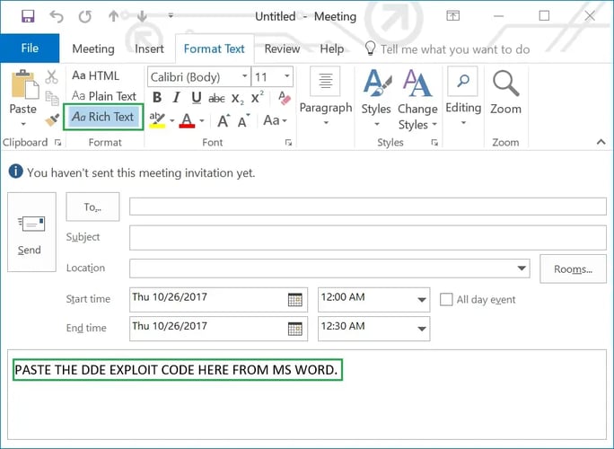Viewport: 614px width, 449px height.
Task: Open start date calendar picker
Action: pos(294,300)
